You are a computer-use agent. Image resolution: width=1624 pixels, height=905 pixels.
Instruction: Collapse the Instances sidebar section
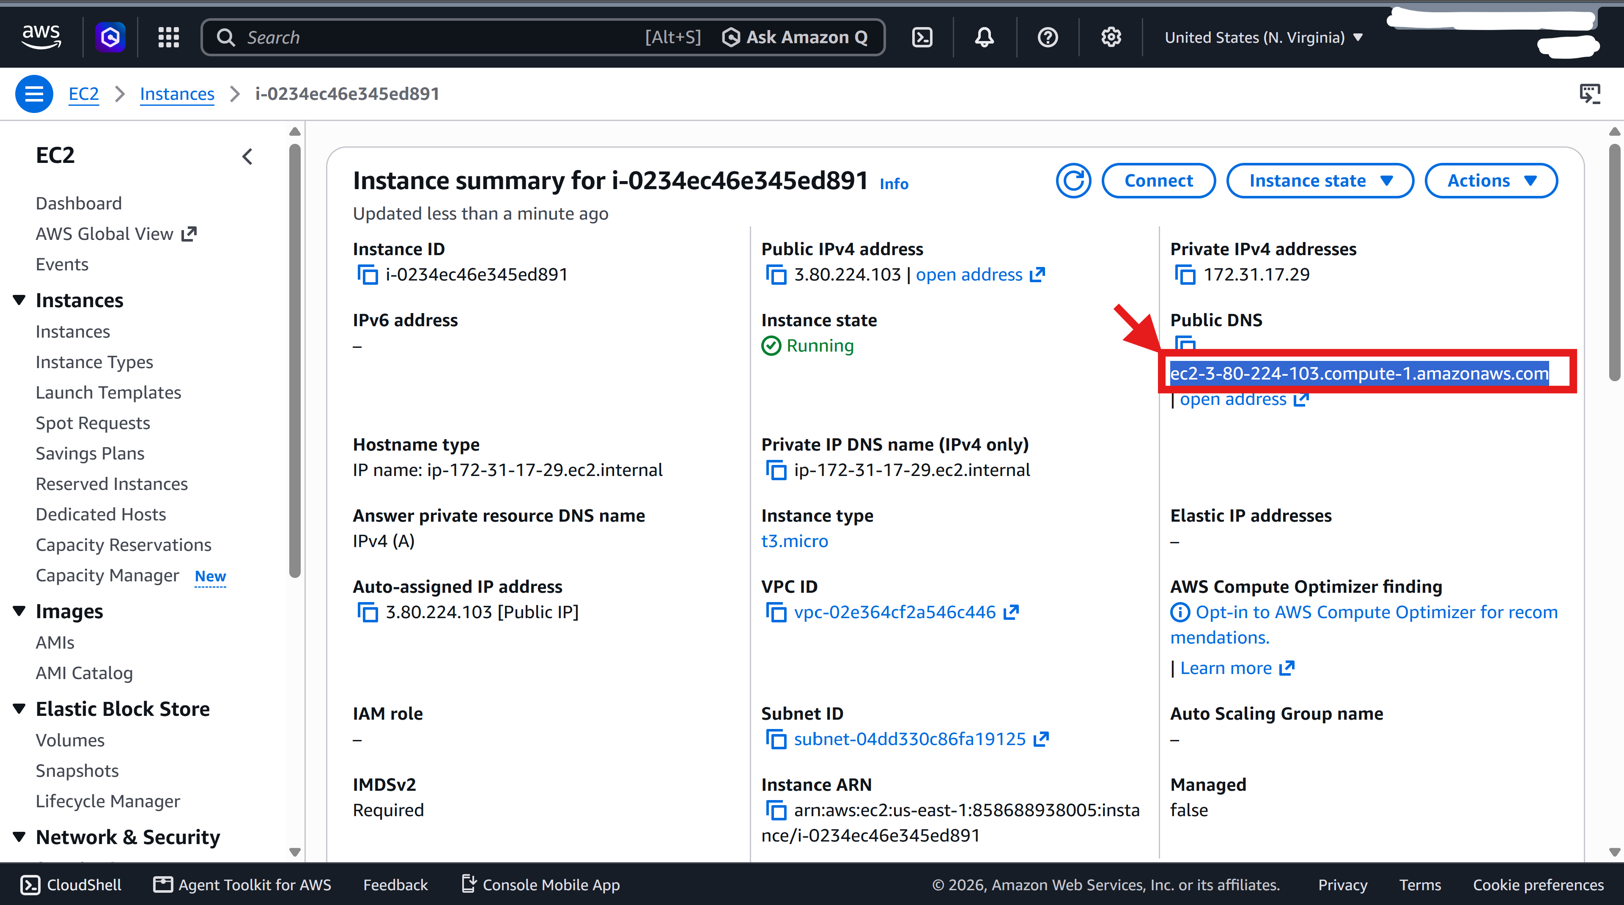pyautogui.click(x=19, y=300)
